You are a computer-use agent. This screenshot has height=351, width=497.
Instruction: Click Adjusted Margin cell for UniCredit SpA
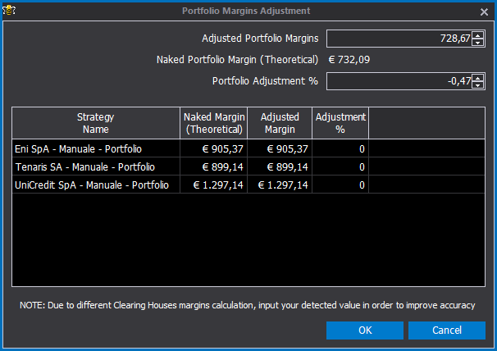coord(280,185)
